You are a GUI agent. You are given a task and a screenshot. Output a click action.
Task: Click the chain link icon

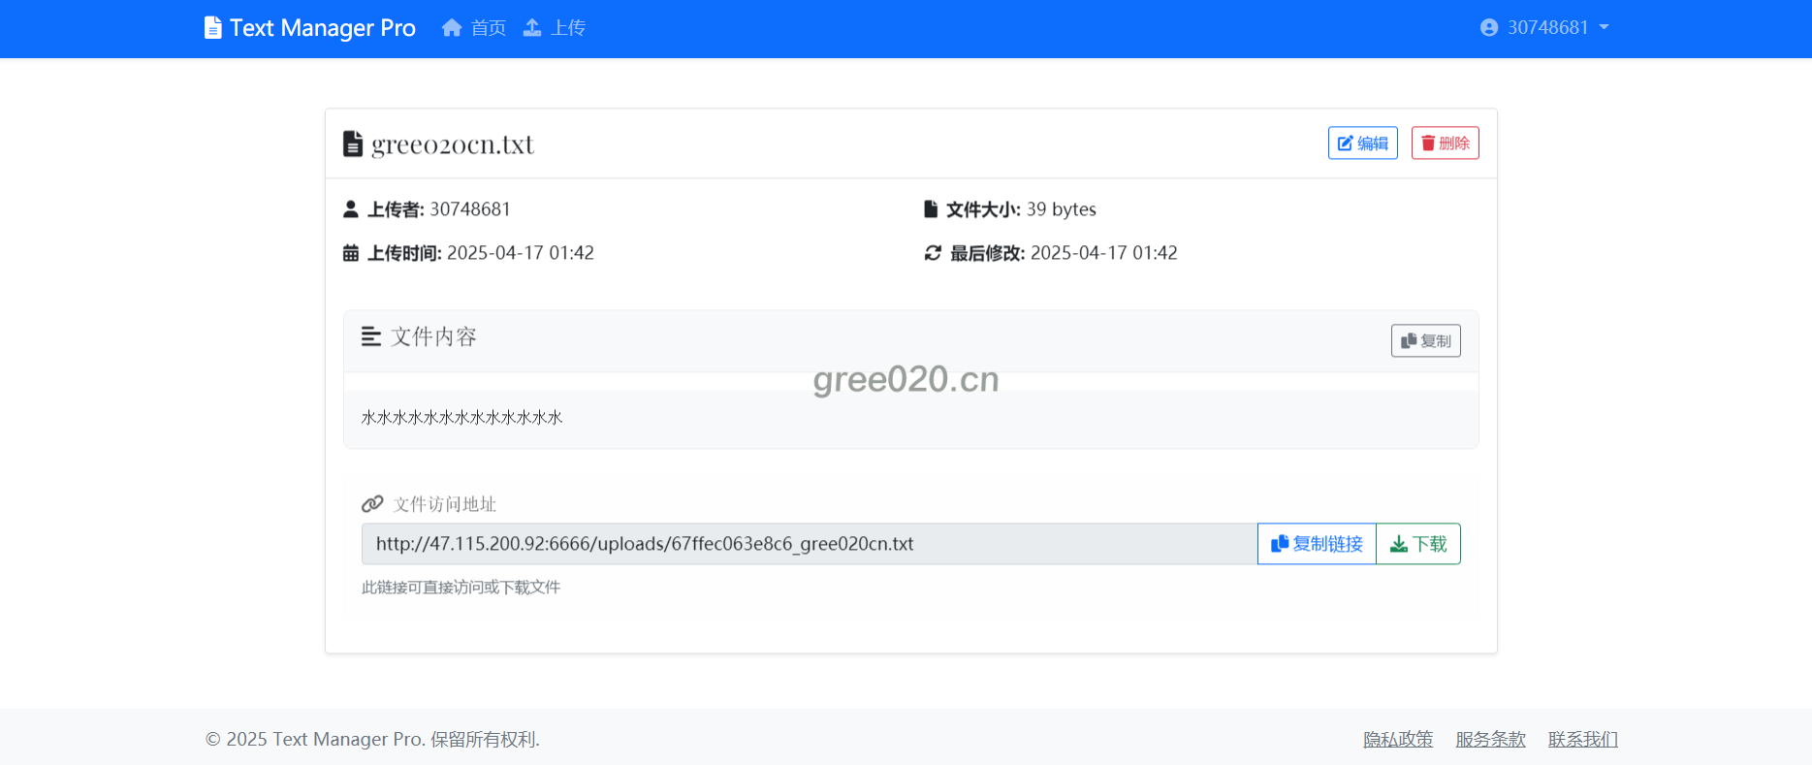pos(372,504)
